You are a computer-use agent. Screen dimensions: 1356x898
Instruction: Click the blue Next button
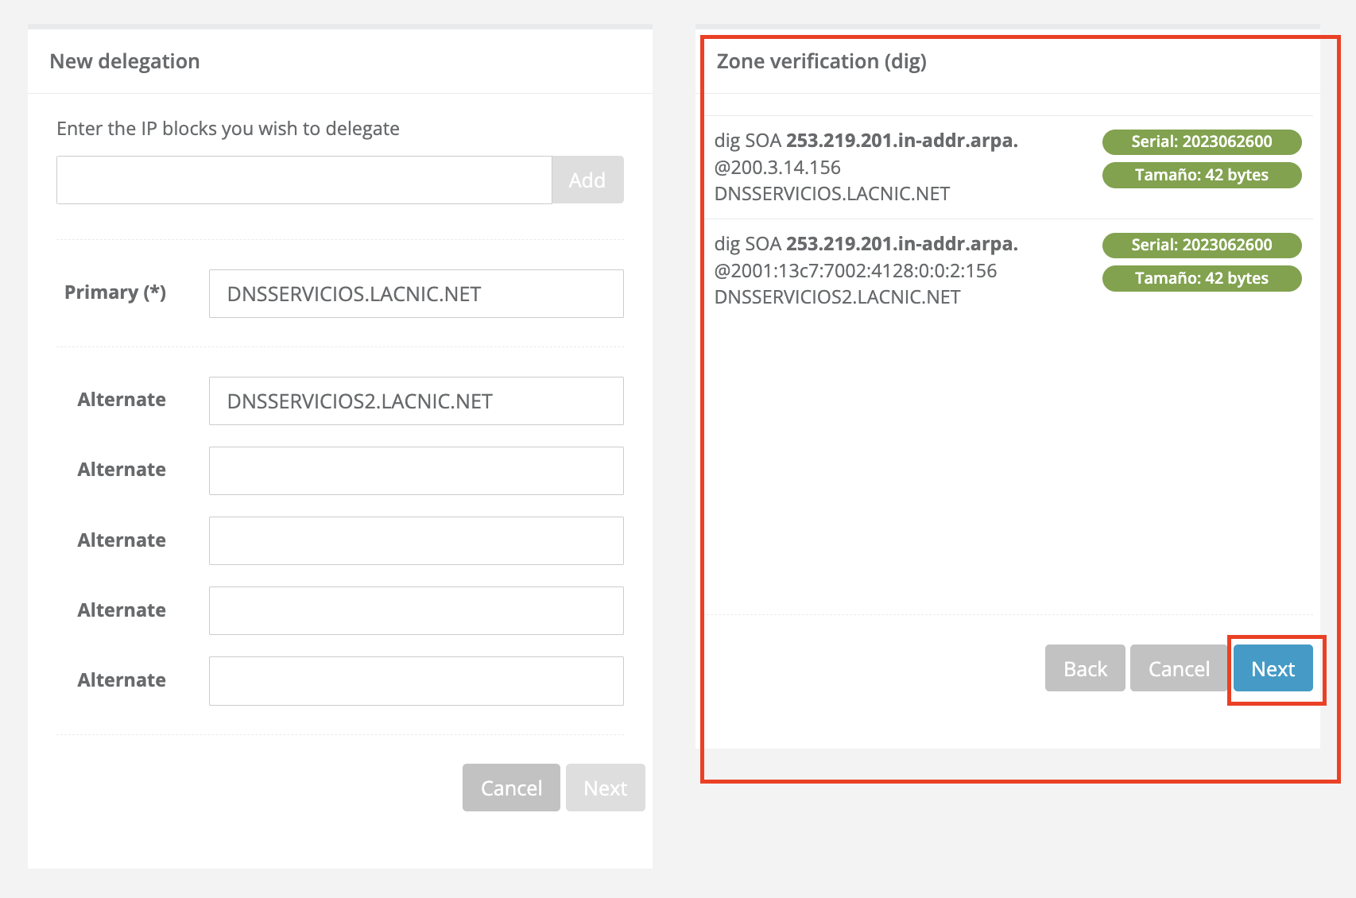pyautogui.click(x=1273, y=668)
